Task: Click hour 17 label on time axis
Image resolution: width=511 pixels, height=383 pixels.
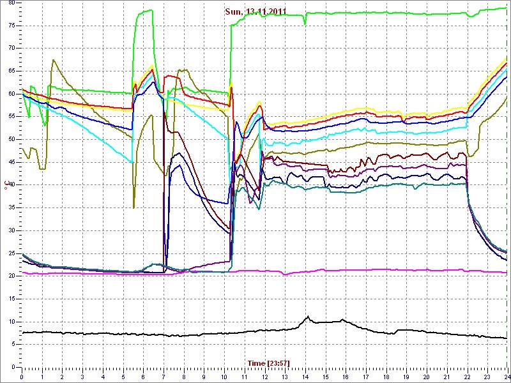Action: point(366,377)
